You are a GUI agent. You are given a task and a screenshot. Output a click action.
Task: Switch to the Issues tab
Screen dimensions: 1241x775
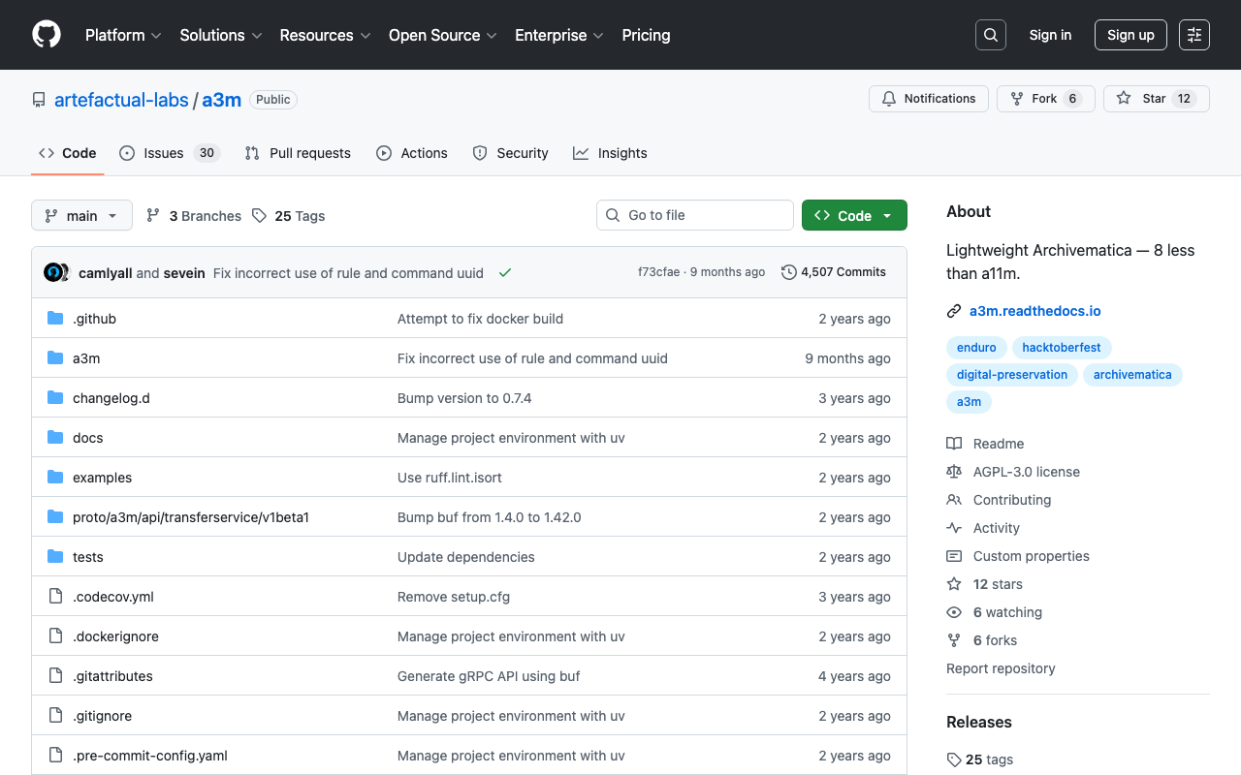[169, 153]
